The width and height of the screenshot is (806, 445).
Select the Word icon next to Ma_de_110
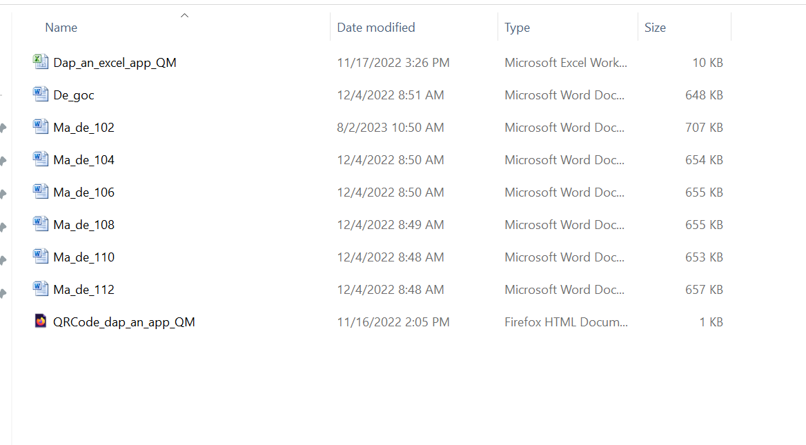tap(41, 257)
